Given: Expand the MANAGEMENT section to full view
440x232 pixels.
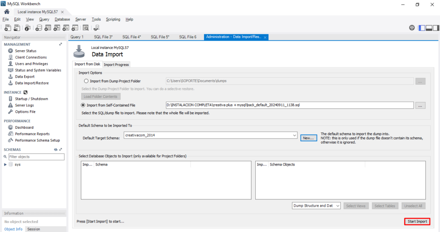Looking at the screenshot, I should pyautogui.click(x=61, y=44).
